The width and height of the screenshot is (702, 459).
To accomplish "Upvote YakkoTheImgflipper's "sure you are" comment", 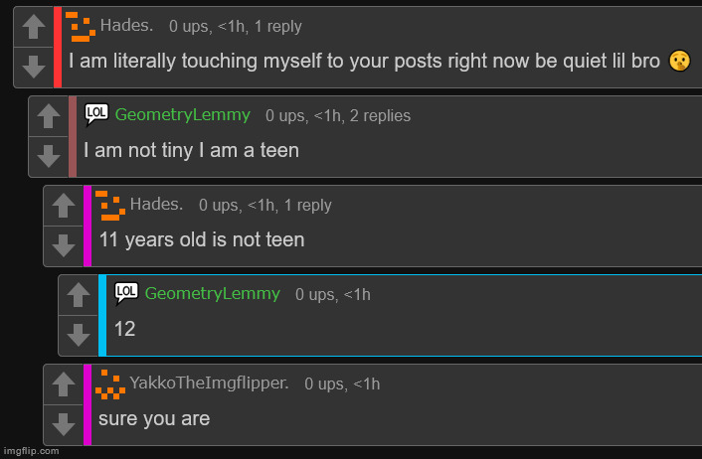I will (63, 384).
